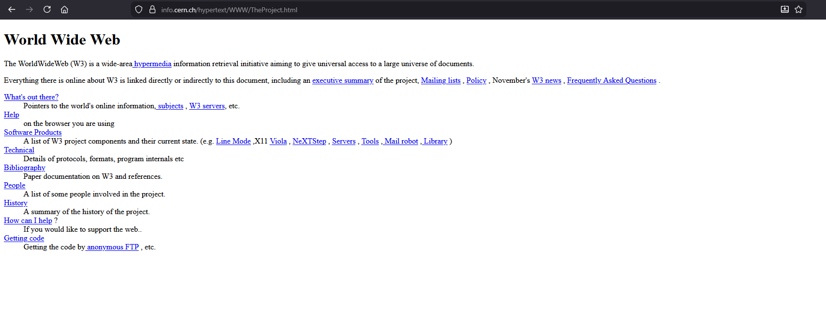Image resolution: width=826 pixels, height=317 pixels.
Task: Open the executive summary link
Action: pos(343,80)
